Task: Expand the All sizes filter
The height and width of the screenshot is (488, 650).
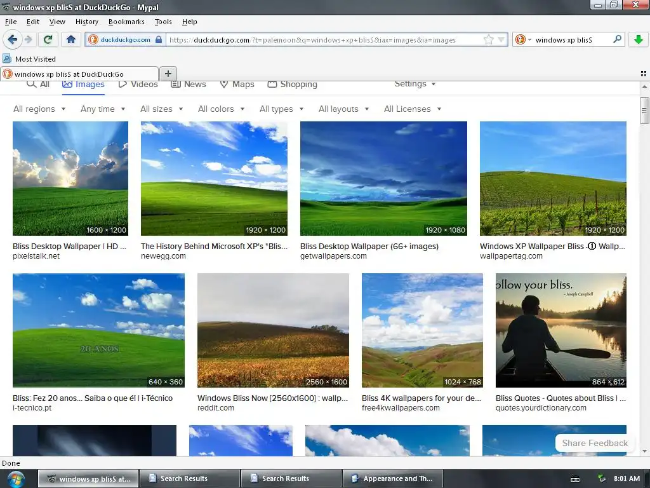Action: coord(162,109)
